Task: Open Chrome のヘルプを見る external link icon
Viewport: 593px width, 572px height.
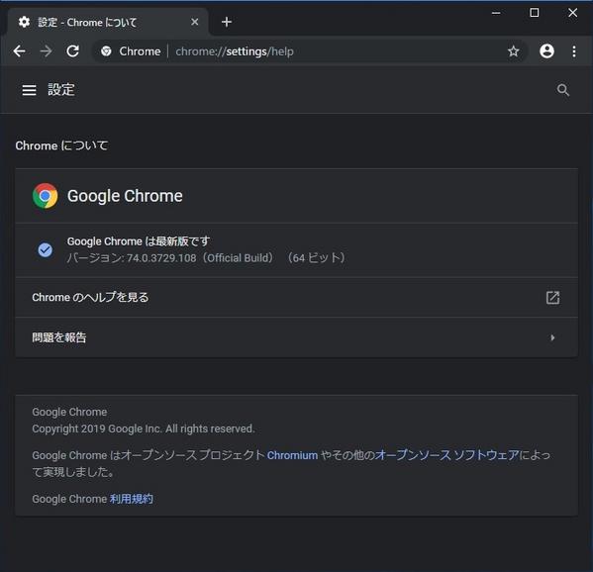Action: (x=552, y=298)
